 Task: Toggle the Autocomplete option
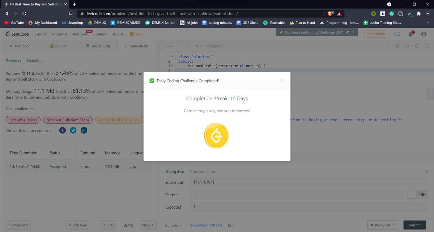208,46
